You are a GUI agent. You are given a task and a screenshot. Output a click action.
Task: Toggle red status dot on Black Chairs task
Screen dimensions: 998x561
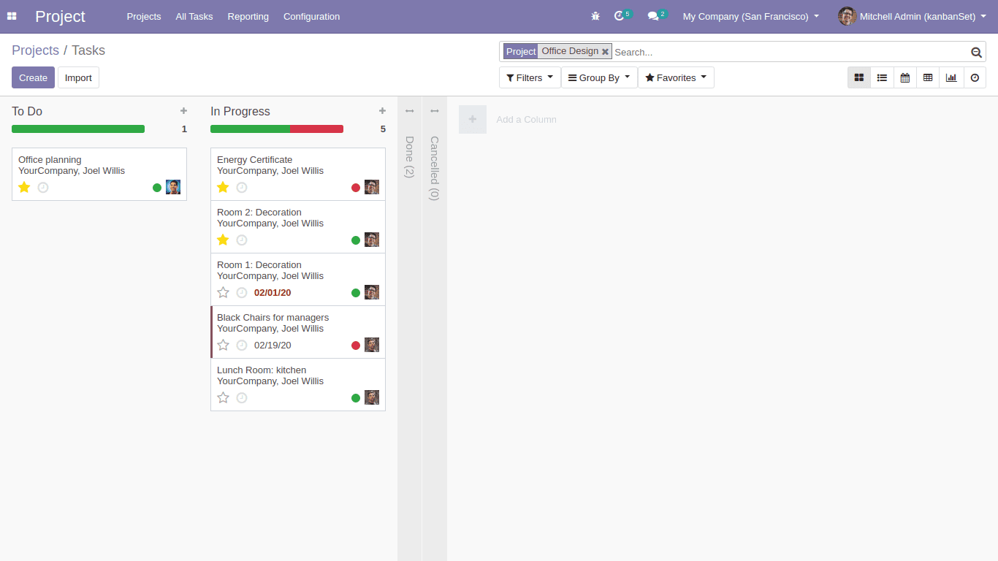tap(356, 346)
